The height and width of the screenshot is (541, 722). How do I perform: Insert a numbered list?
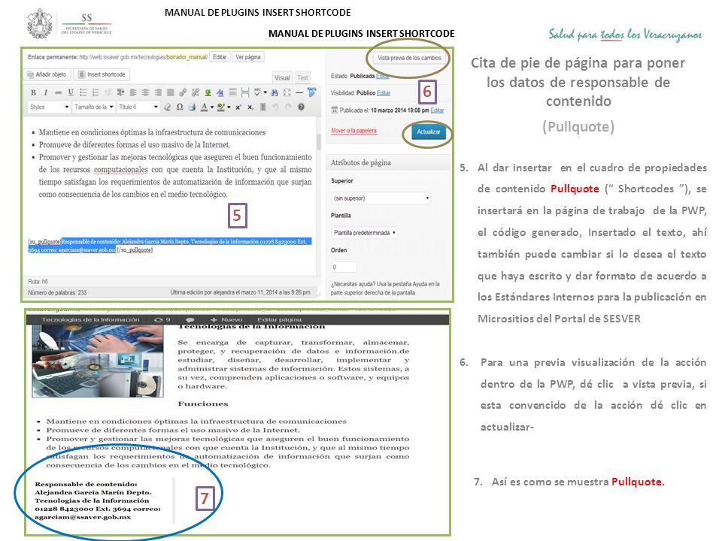[96, 92]
